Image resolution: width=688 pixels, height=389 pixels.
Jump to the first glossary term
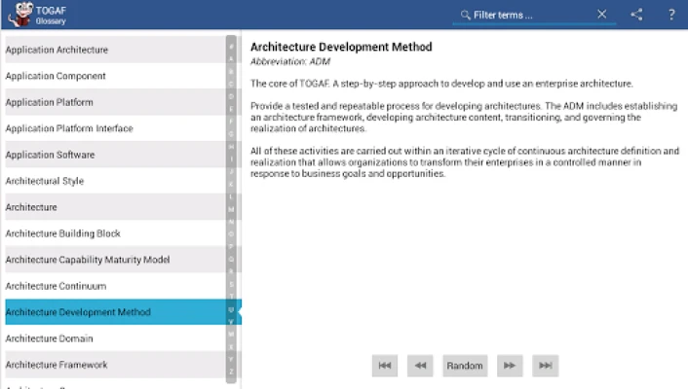(x=385, y=366)
